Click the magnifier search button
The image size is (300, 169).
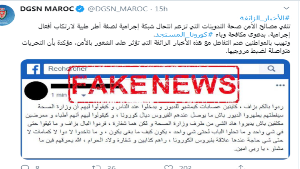271,69
